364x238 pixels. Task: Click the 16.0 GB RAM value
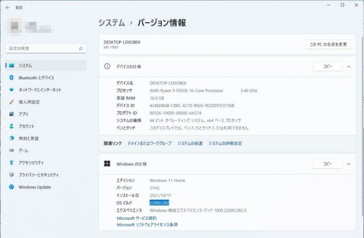pyautogui.click(x=157, y=98)
